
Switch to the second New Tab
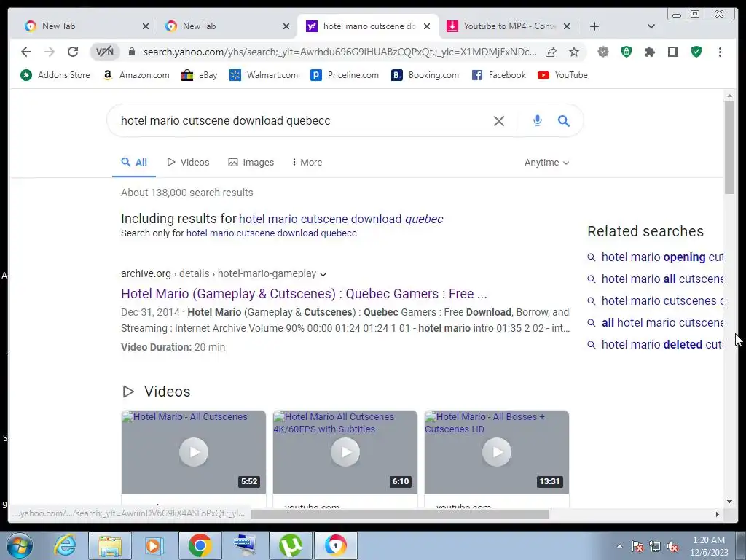point(227,26)
